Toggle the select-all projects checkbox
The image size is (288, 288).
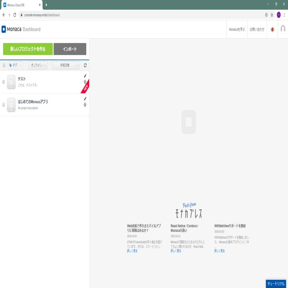point(4,65)
